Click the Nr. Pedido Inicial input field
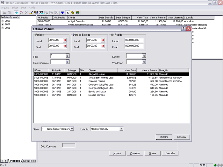Screen dimensions: 223x167 tap(134, 40)
